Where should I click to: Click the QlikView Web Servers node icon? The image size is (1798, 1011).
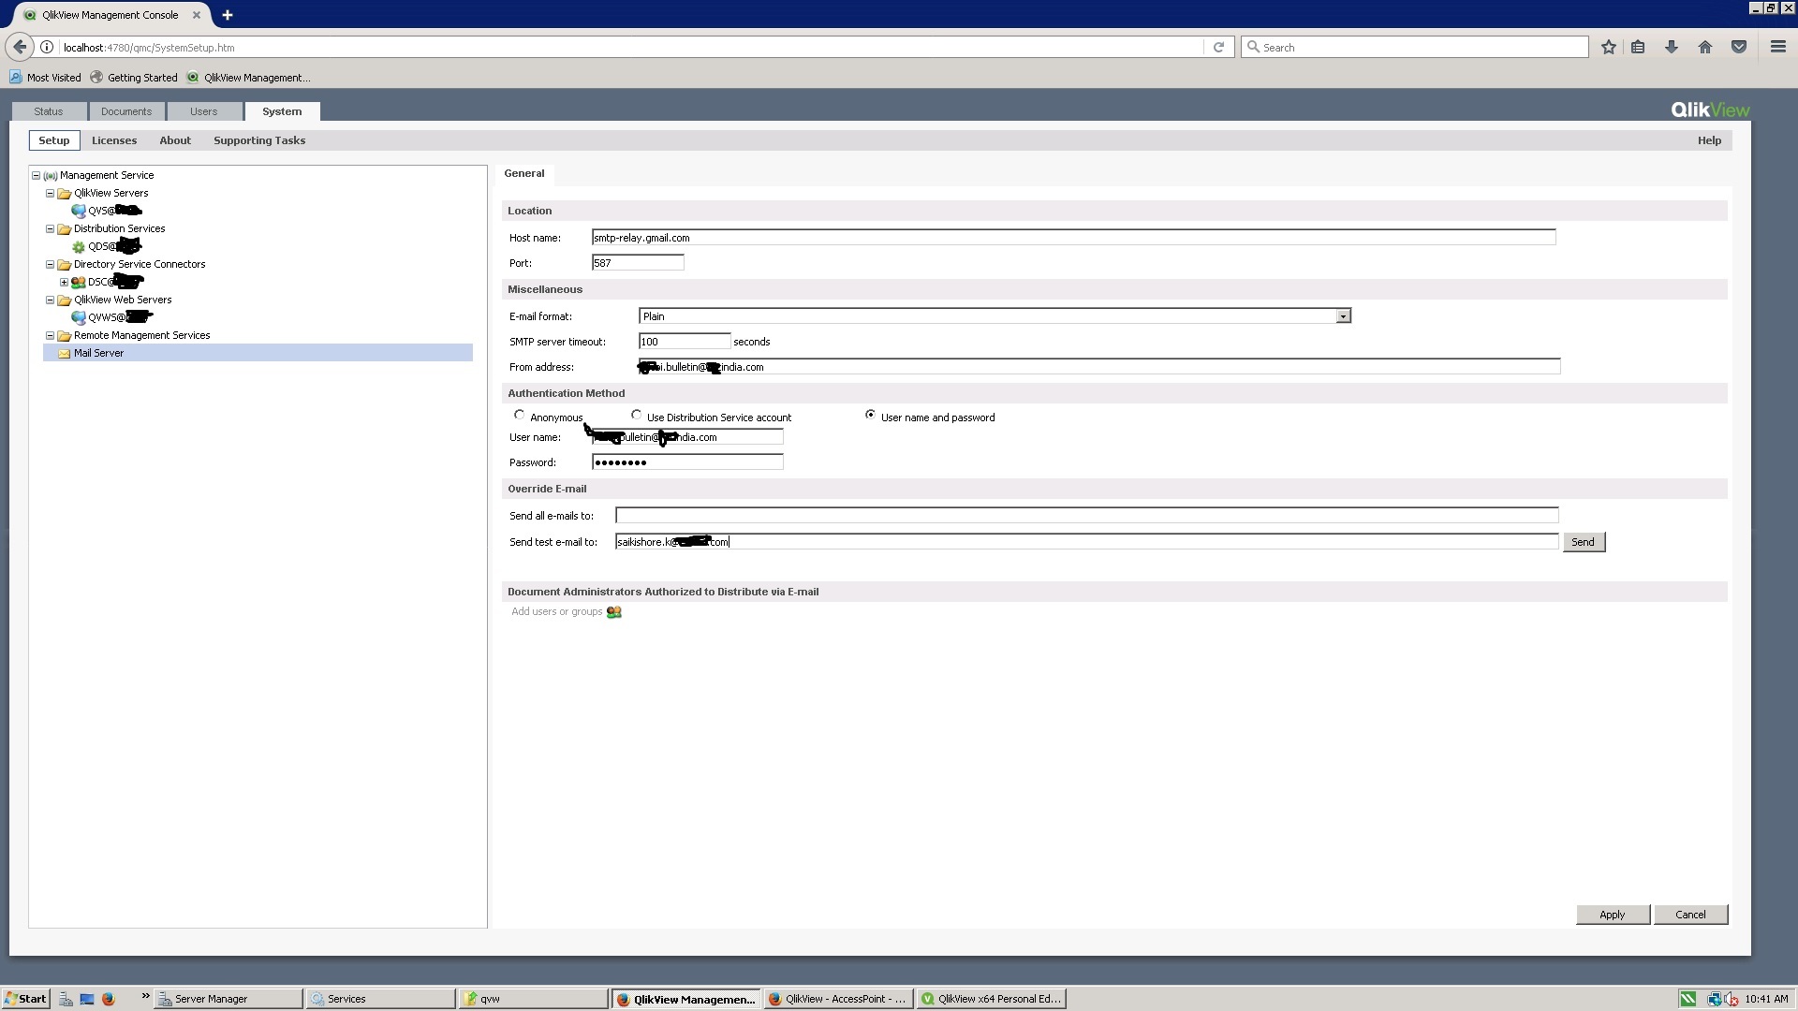click(x=65, y=299)
